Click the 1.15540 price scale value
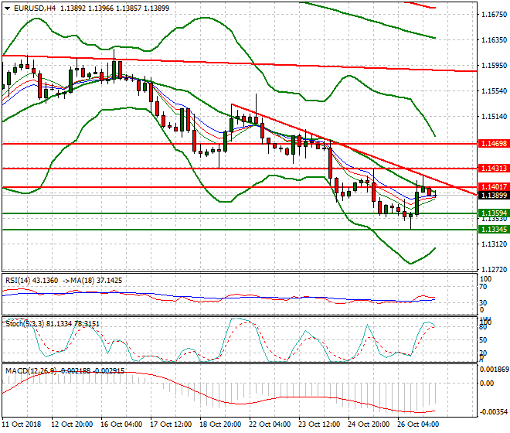This screenshot has width=510, height=433. (494, 90)
